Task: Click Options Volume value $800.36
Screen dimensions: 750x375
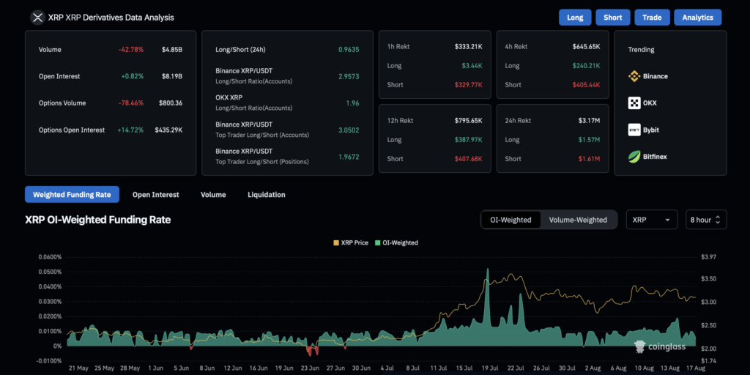Action: point(171,103)
